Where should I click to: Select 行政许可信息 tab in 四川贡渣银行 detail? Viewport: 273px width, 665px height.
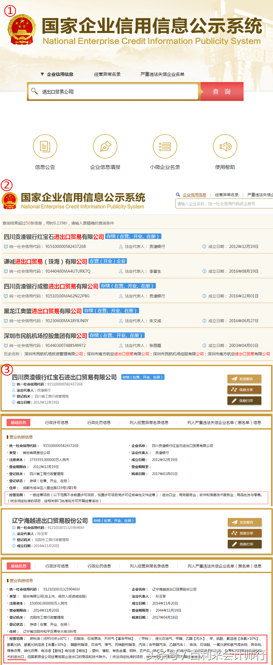click(x=57, y=422)
